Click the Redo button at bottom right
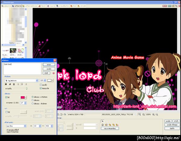Image resolution: width=181 pixels, height=141 pixels. pyautogui.click(x=176, y=121)
